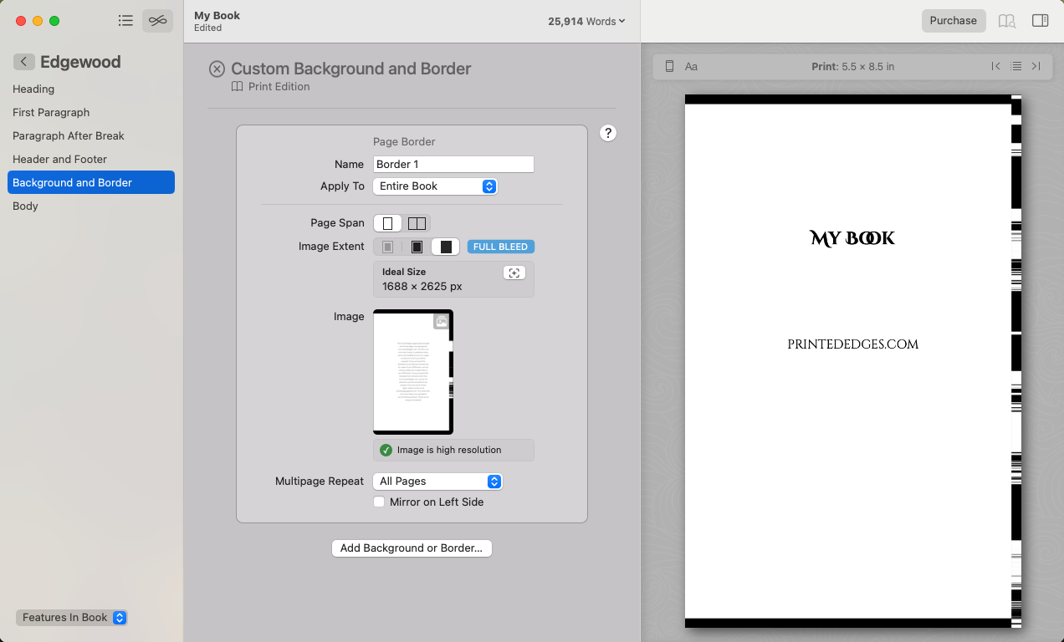Select Header and Footer in sidebar

[59, 159]
